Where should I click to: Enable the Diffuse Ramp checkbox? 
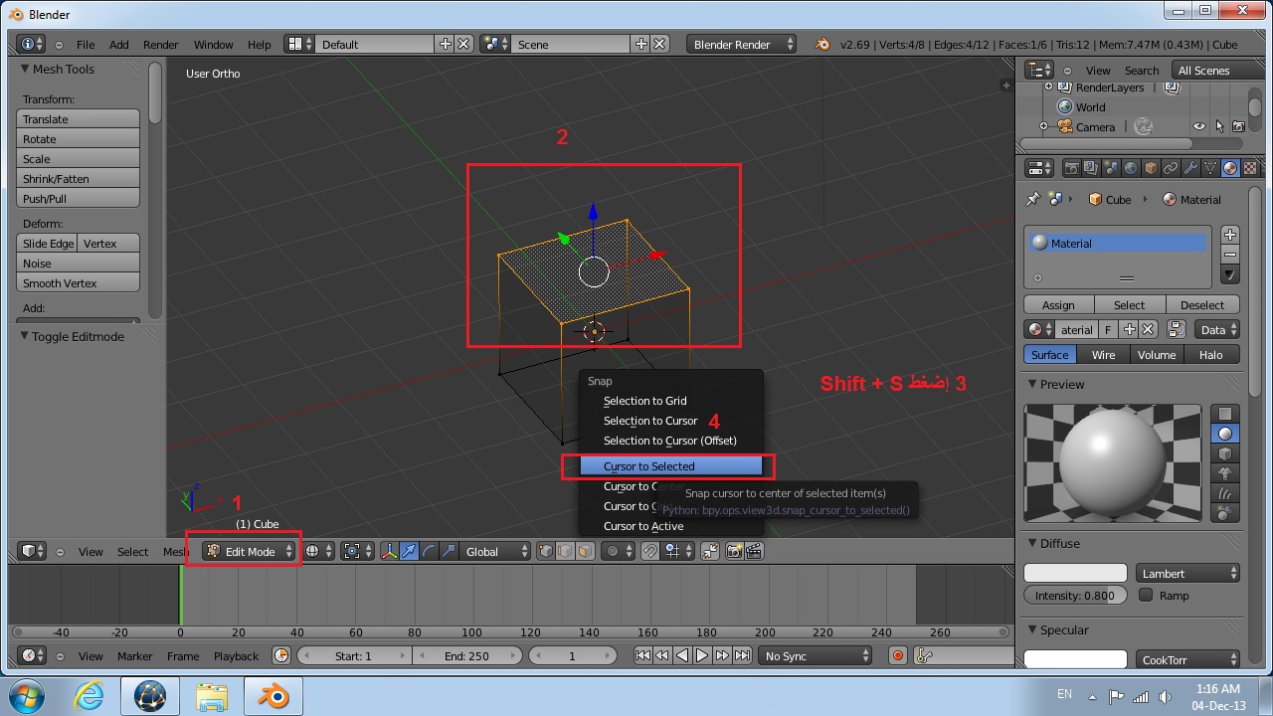tap(1146, 595)
